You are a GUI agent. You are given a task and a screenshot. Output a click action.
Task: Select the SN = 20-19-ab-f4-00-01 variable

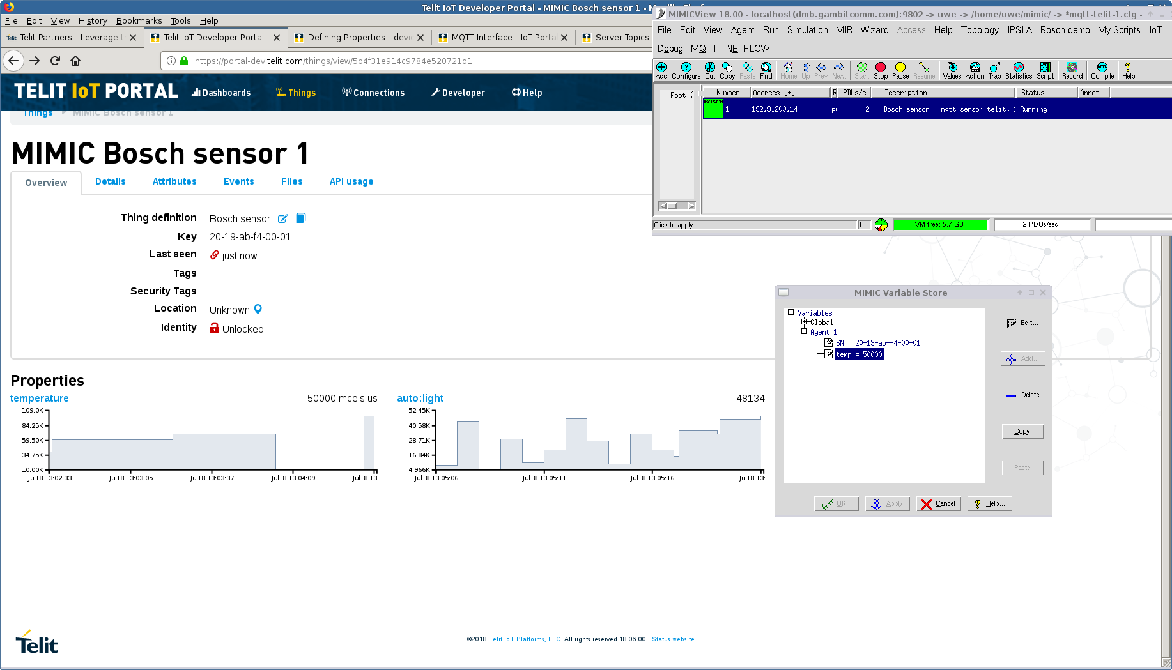pos(878,343)
